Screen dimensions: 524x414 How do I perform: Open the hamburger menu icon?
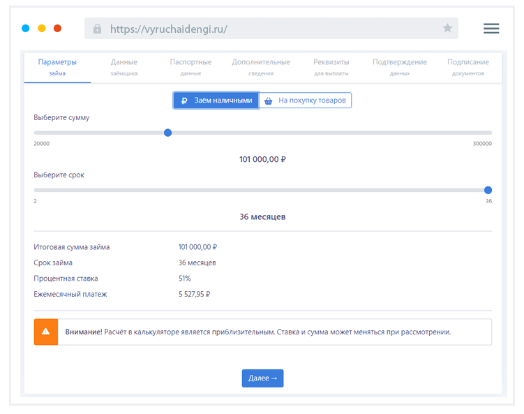click(x=491, y=29)
